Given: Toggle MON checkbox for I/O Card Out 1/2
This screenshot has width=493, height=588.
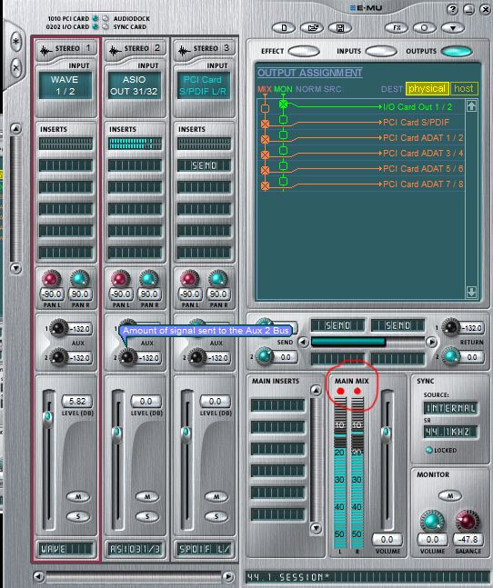Looking at the screenshot, I should [x=283, y=104].
